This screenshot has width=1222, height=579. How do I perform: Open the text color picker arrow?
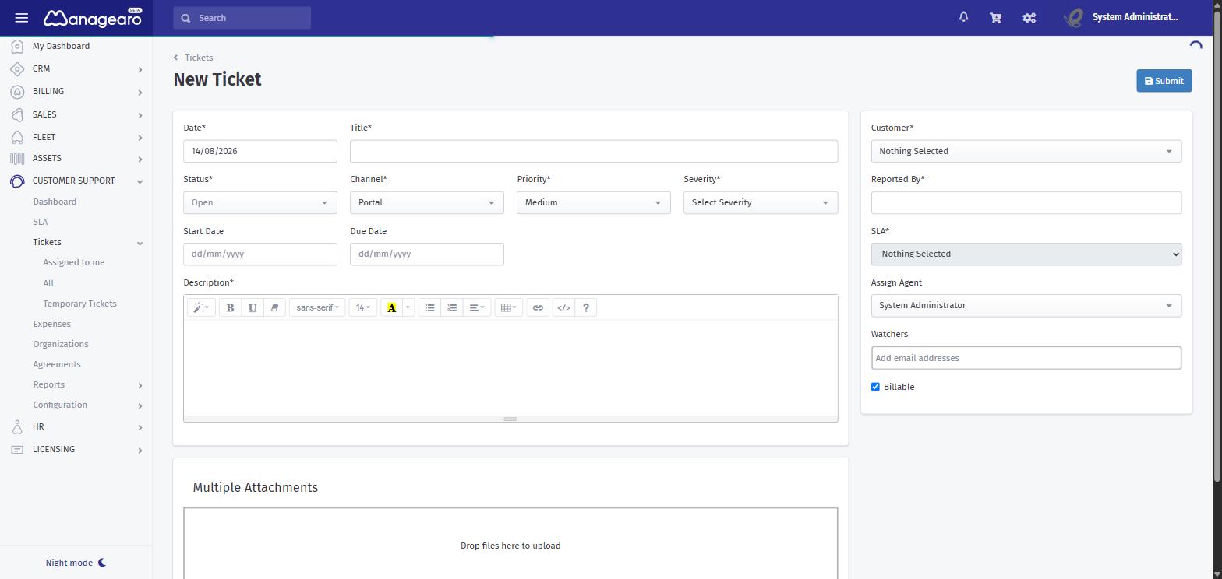tap(408, 308)
